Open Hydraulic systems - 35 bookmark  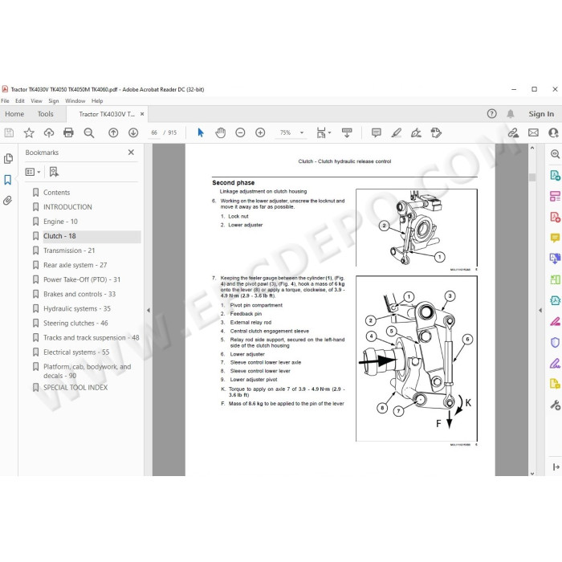pyautogui.click(x=77, y=308)
